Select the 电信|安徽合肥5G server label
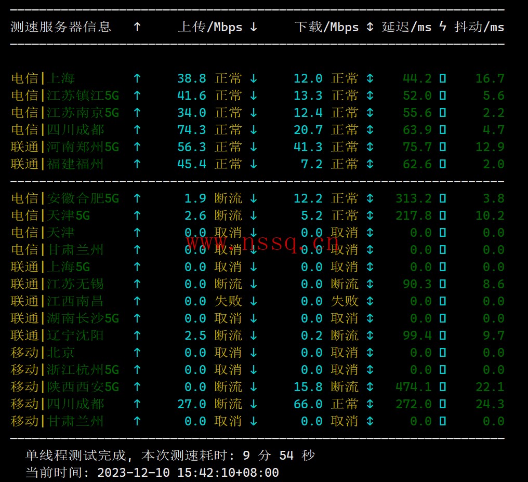528x482 pixels. [65, 198]
